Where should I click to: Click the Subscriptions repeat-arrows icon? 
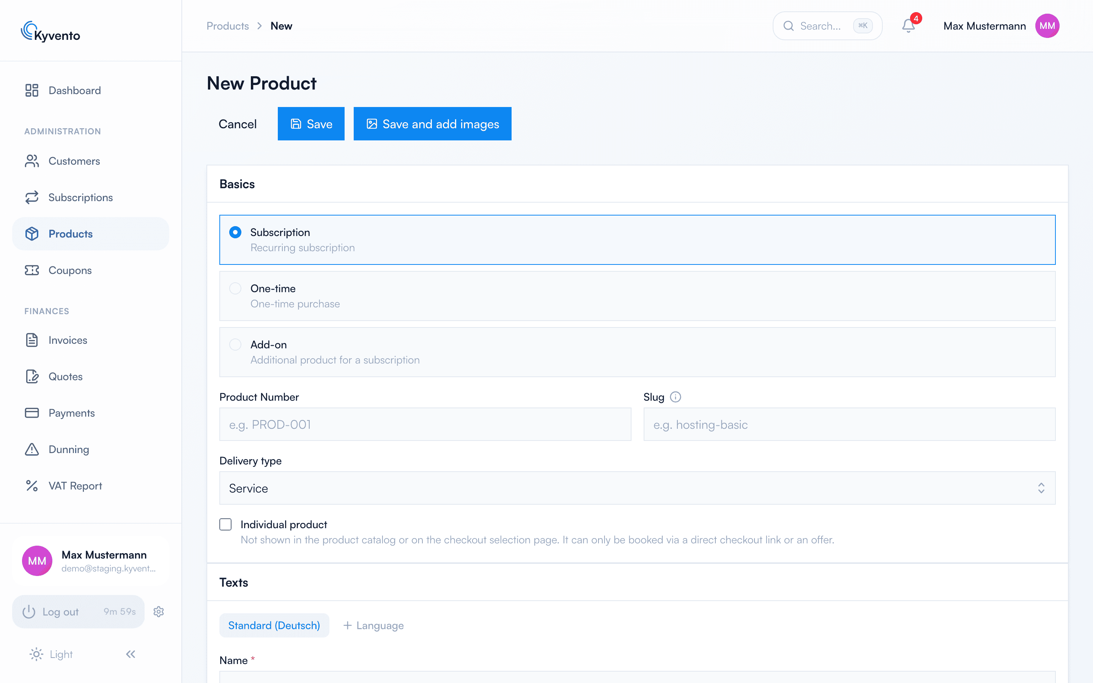(31, 197)
